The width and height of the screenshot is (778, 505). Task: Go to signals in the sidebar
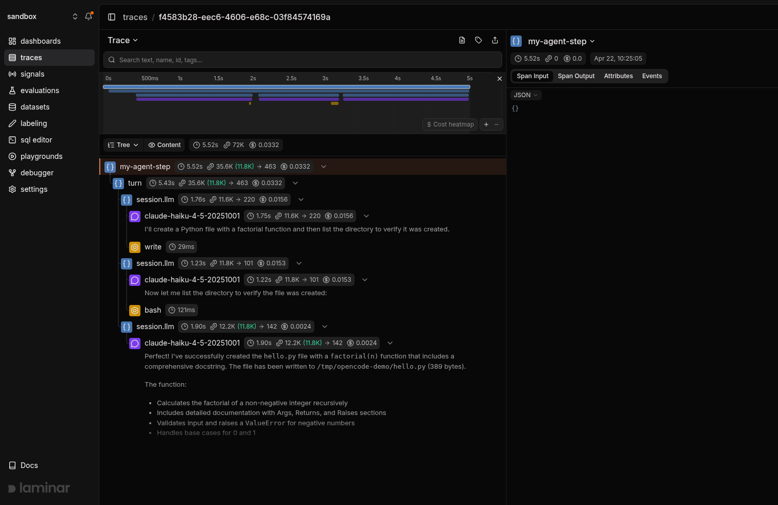(x=49, y=74)
